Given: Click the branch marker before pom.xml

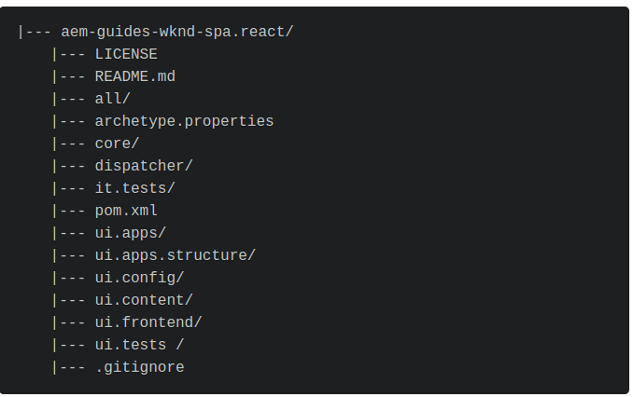Looking at the screenshot, I should click(68, 211).
